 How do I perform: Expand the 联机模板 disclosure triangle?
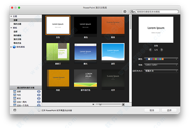pos(11,47)
